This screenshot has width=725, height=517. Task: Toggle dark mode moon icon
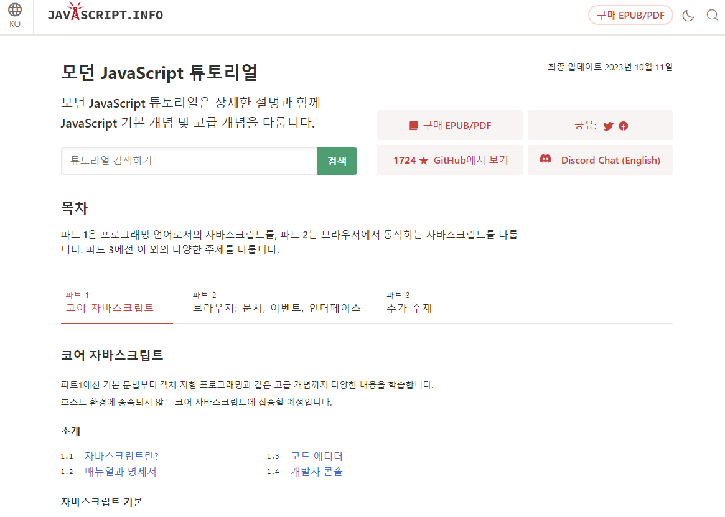(688, 16)
